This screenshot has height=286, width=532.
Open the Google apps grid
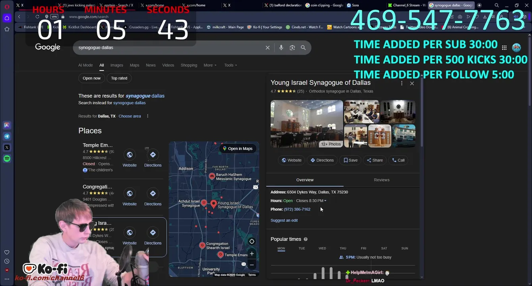[504, 48]
